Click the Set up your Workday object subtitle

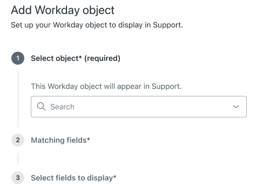point(97,25)
